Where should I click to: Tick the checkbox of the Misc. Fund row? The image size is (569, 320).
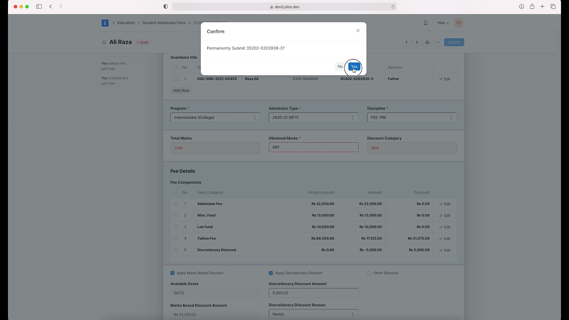click(176, 216)
